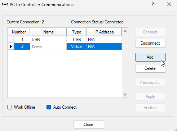177x131 pixels.
Task: Click the Name column header
Action: [x=48, y=32]
